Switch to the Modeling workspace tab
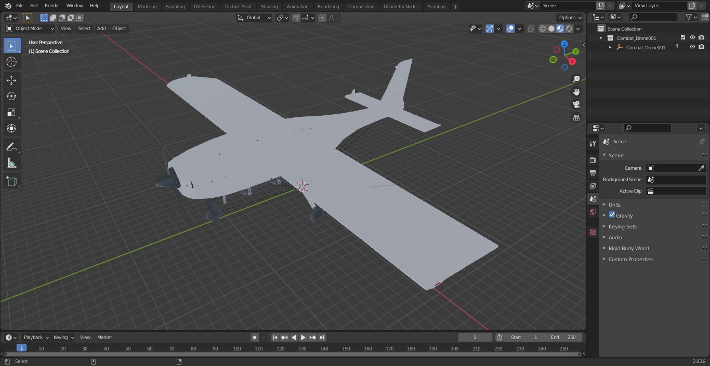This screenshot has height=366, width=710. (147, 7)
